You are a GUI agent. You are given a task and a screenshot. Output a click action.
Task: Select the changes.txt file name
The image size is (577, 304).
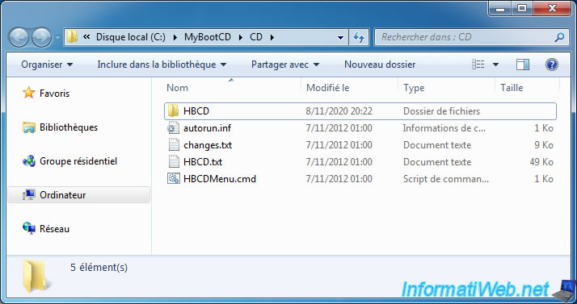click(x=208, y=145)
